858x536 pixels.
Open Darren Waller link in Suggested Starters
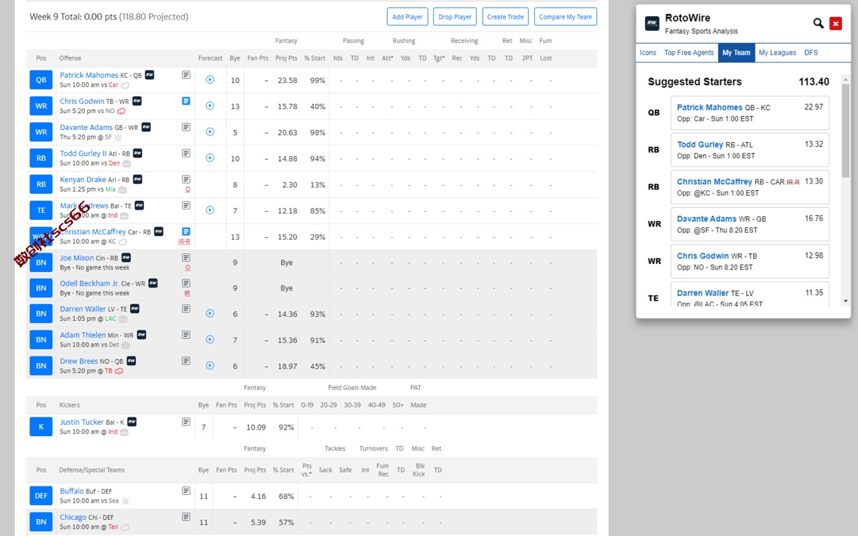point(702,293)
